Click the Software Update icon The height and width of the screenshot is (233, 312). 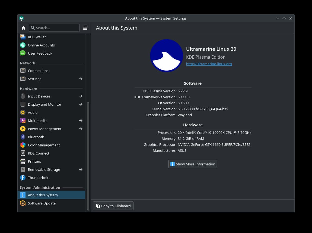click(x=23, y=203)
